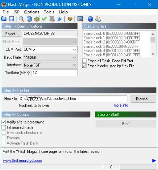Click the two people users icon

[x=98, y=19]
